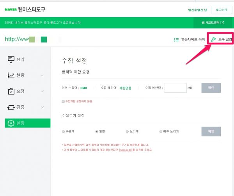This screenshot has height=196, width=234.
Task: Click the 도구 설정 wrench icon
Action: 213,39
